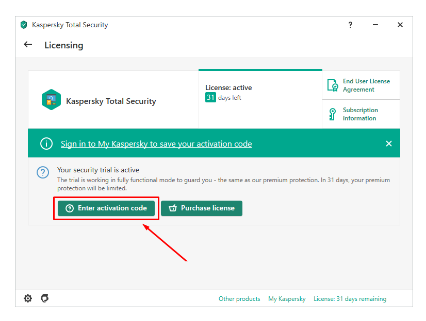Click the End User License Agreement document icon
Screen dimensions: 426x321
point(333,85)
